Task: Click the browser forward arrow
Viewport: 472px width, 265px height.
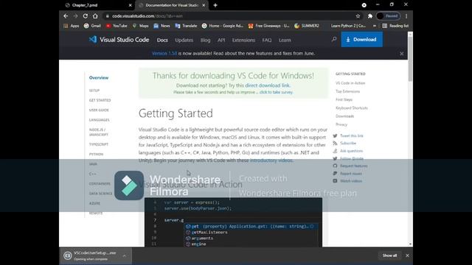Action: 75,16
